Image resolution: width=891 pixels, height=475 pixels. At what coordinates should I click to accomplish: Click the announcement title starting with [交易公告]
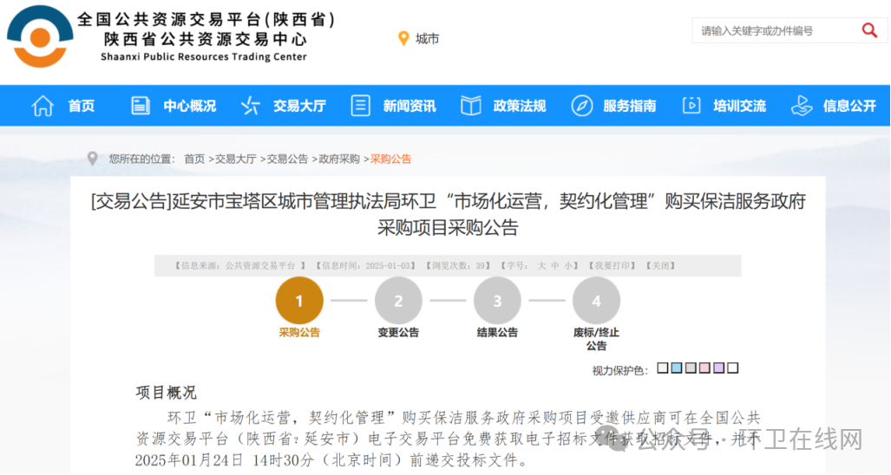(448, 214)
